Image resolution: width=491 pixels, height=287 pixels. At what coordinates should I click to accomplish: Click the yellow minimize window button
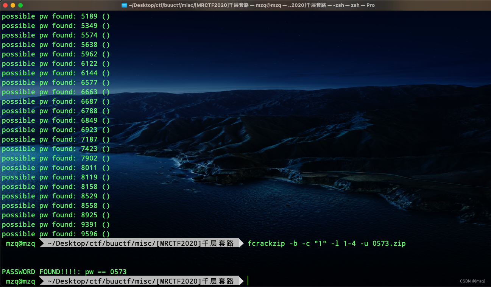point(13,5)
